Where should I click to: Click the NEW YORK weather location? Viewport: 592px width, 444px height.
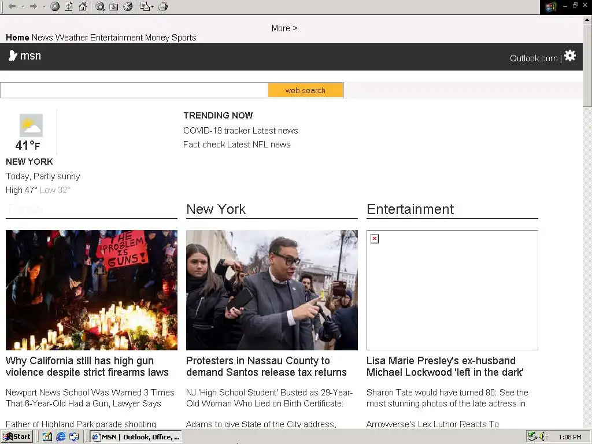click(x=29, y=162)
